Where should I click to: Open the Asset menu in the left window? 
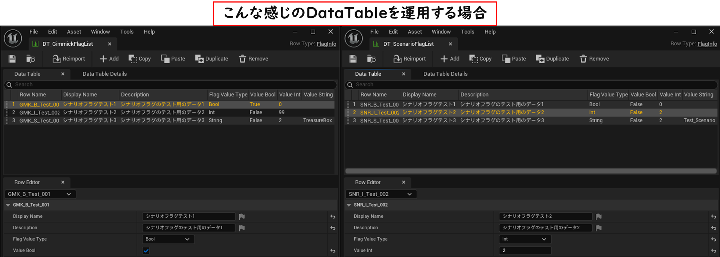point(74,32)
